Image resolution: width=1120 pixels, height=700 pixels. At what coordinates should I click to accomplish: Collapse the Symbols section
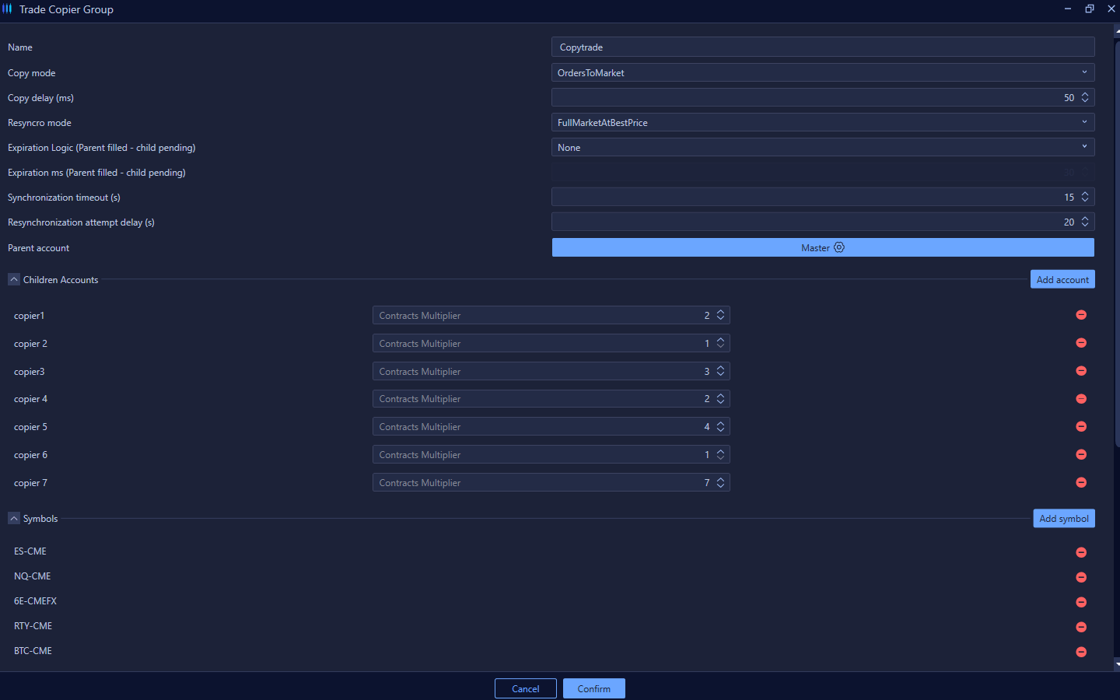14,518
